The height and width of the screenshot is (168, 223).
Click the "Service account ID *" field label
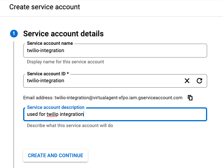48,74
